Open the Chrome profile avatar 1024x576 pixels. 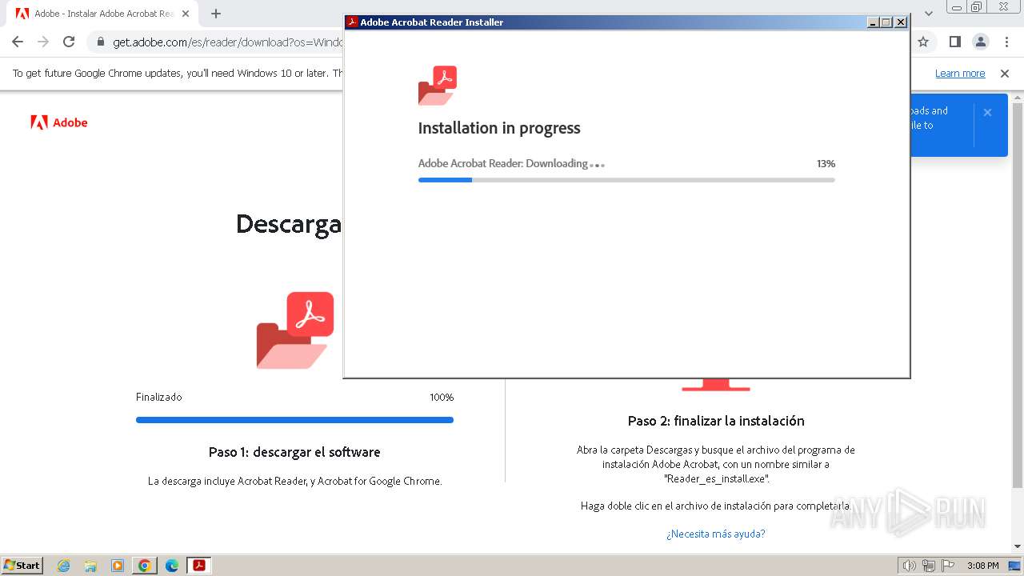980,42
